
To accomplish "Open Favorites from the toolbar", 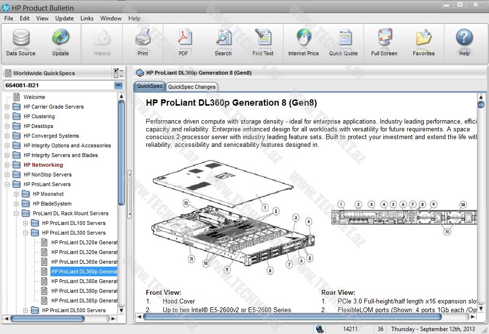I will pyautogui.click(x=424, y=42).
